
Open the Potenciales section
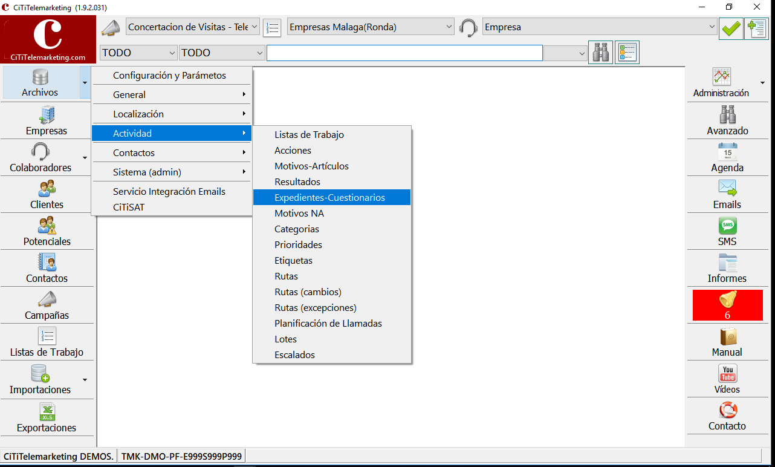(x=47, y=232)
